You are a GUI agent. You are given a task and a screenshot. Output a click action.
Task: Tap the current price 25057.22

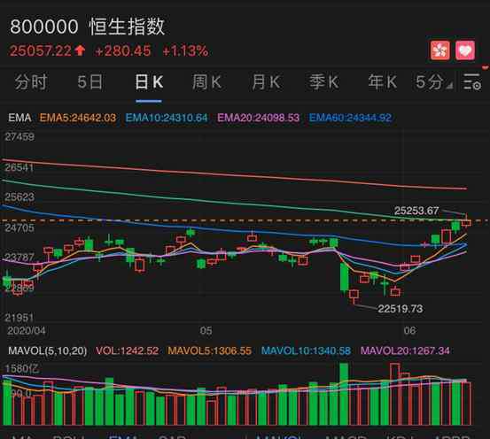tap(41, 50)
